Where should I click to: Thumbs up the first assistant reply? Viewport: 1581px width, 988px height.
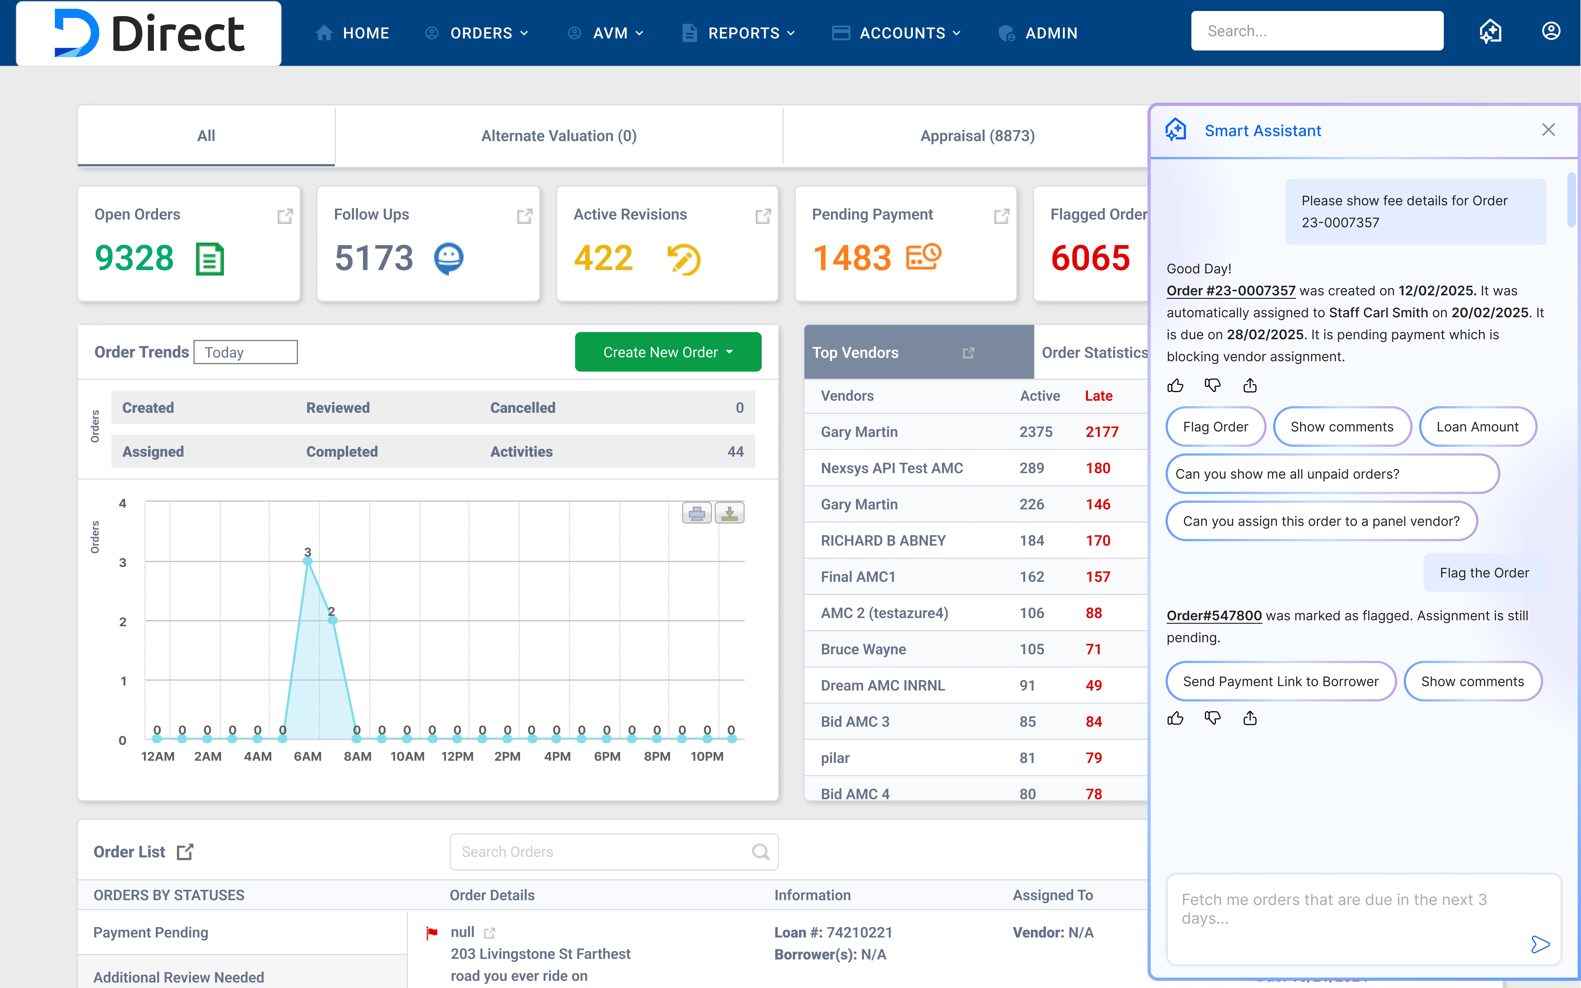(1175, 386)
